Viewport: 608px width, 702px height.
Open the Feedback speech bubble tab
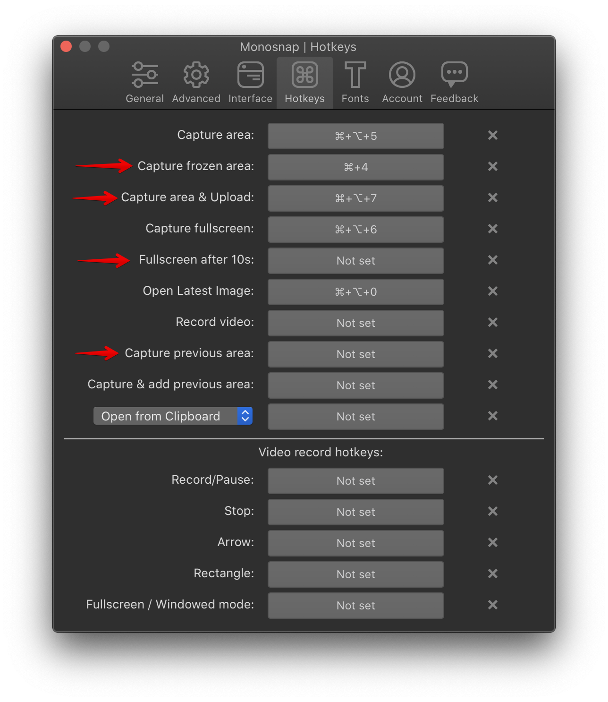click(454, 82)
